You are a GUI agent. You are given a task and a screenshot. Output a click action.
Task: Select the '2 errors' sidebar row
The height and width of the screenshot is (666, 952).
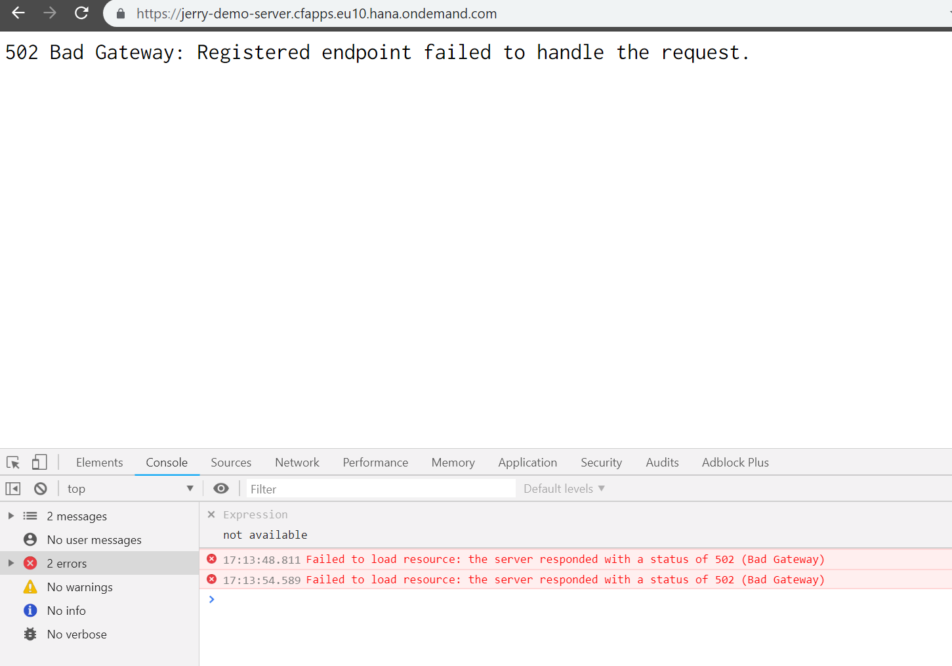pos(99,564)
